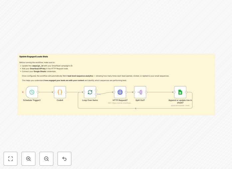232x169 pixels.
Task: Click the loop output connector on Loop Over Items
Action: 96,94
